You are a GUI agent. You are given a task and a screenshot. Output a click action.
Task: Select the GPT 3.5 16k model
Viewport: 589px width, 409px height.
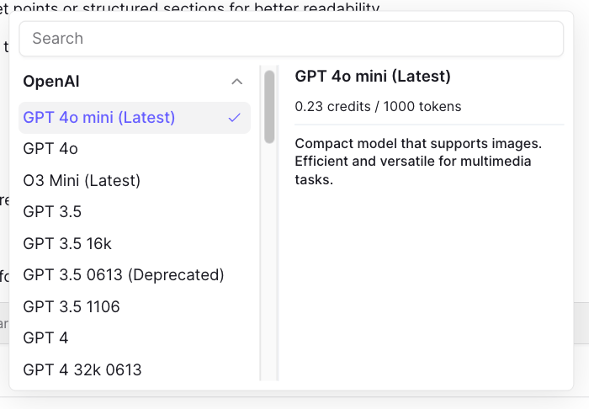click(x=135, y=243)
